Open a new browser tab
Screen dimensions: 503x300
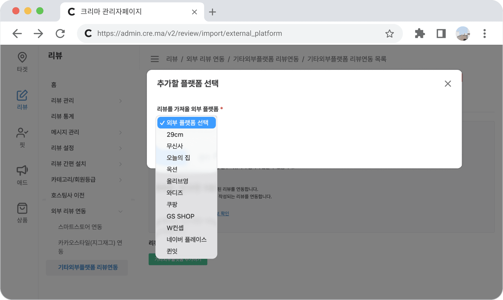(x=213, y=12)
